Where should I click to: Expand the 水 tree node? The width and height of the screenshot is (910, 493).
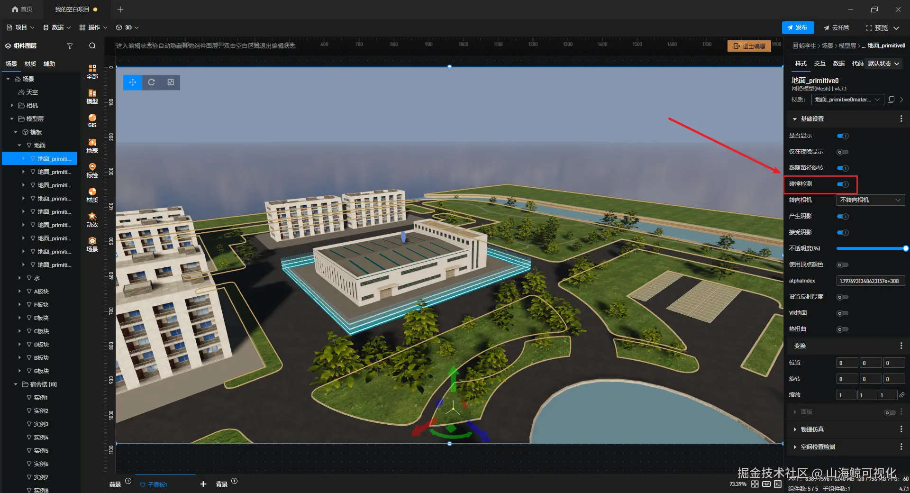tap(19, 278)
